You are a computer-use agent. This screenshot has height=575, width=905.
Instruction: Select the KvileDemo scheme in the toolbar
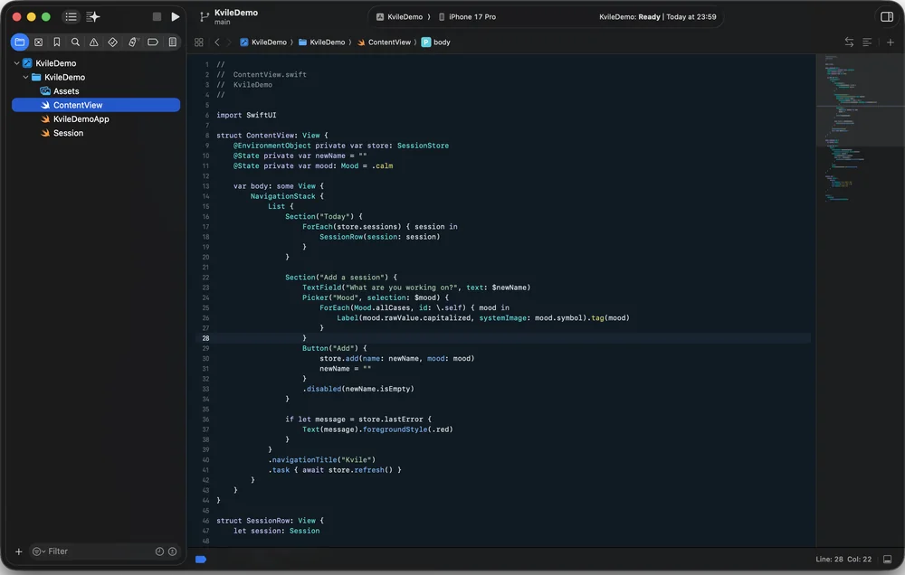399,16
